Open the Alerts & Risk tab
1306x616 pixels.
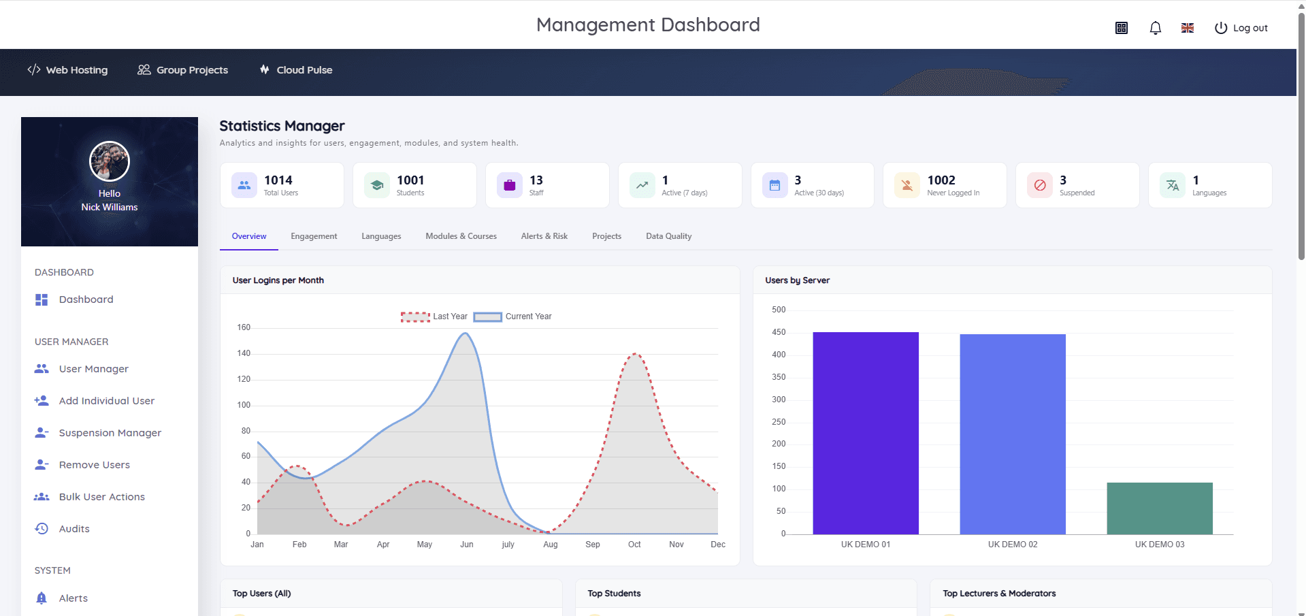(544, 236)
